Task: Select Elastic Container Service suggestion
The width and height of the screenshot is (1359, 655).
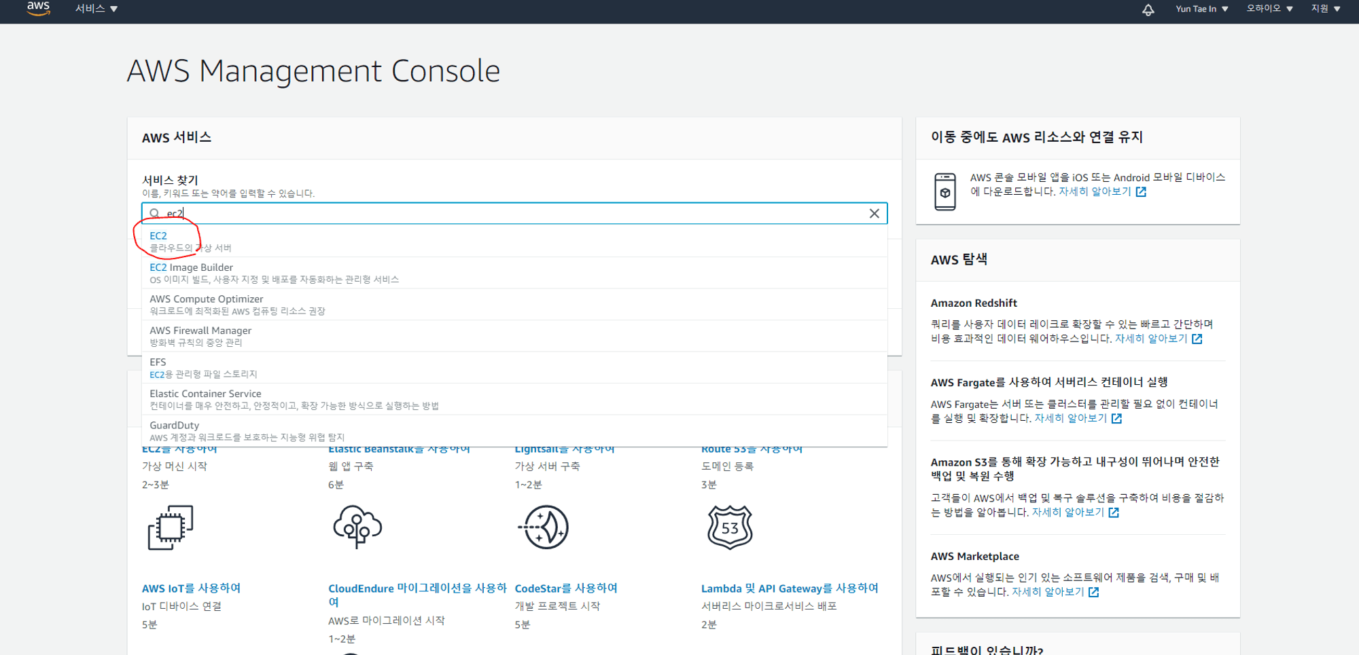Action: 514,399
